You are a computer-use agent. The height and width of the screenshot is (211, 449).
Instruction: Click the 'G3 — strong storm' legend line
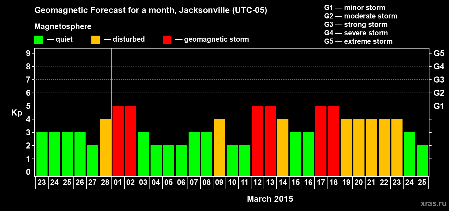[356, 25]
